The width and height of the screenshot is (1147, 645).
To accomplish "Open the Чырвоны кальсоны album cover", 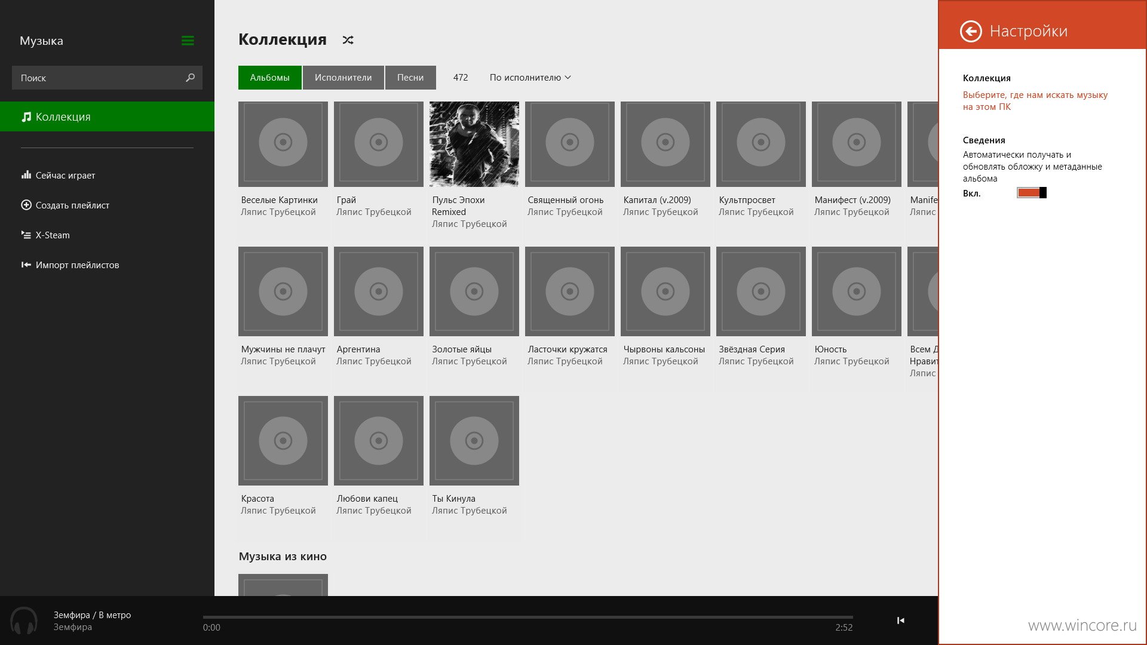I will [665, 291].
